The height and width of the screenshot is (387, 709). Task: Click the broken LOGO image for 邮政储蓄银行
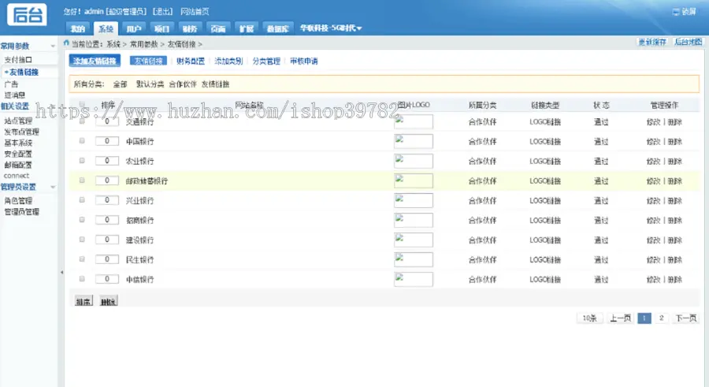pos(414,180)
